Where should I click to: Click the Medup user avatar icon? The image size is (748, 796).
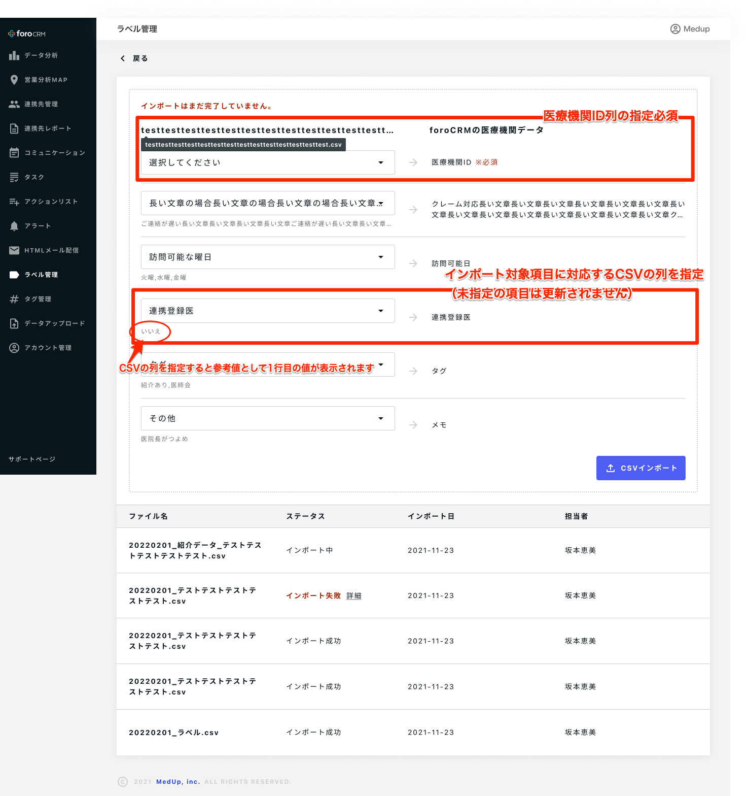(x=675, y=29)
